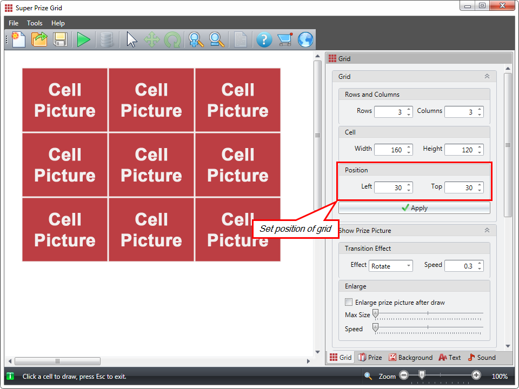Click the zoom in magnifier icon
The height and width of the screenshot is (389, 519).
coord(196,39)
